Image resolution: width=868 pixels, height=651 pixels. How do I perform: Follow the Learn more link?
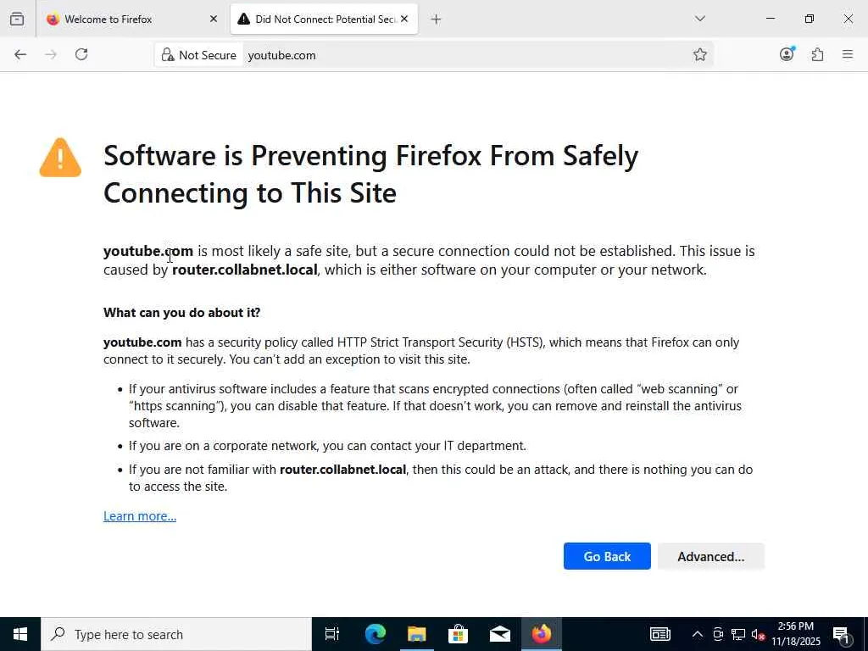tap(140, 516)
